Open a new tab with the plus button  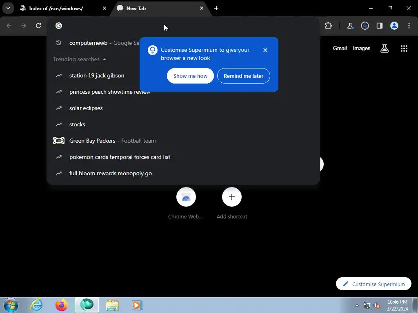click(x=216, y=8)
